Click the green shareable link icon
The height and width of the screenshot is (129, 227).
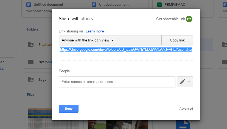[189, 19]
